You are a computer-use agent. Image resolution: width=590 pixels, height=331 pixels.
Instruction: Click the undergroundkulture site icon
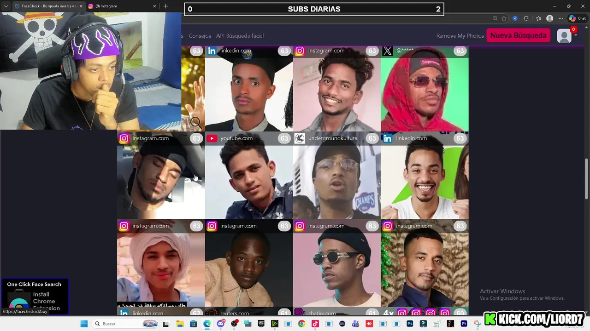tap(300, 138)
